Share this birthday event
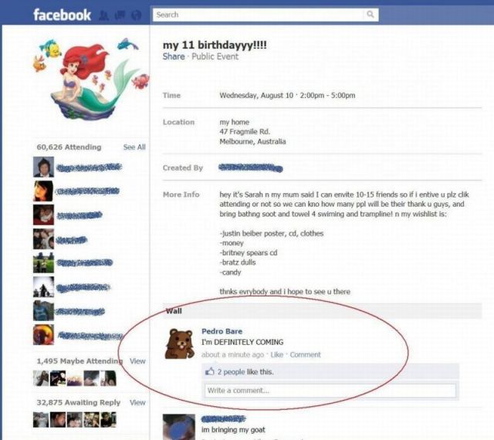 (174, 56)
